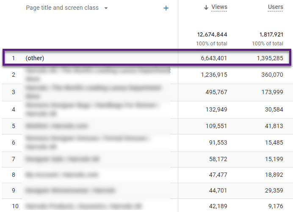Select the 15,485 users cell
This screenshot has width=293, height=212.
271,143
